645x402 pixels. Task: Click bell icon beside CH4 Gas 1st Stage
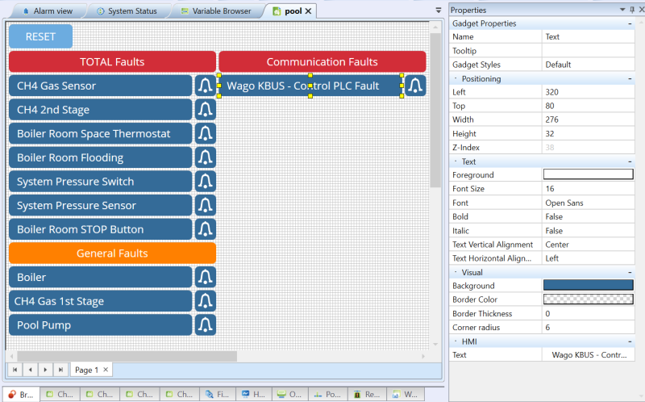tap(206, 301)
